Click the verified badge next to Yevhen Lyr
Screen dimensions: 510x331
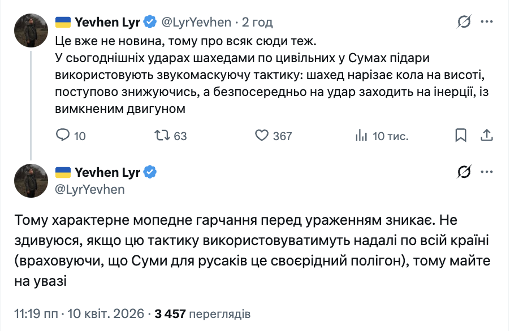click(x=150, y=21)
